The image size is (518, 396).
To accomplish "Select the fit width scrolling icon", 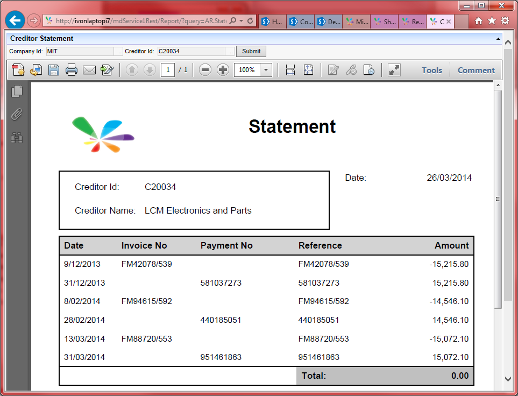I will coord(290,70).
